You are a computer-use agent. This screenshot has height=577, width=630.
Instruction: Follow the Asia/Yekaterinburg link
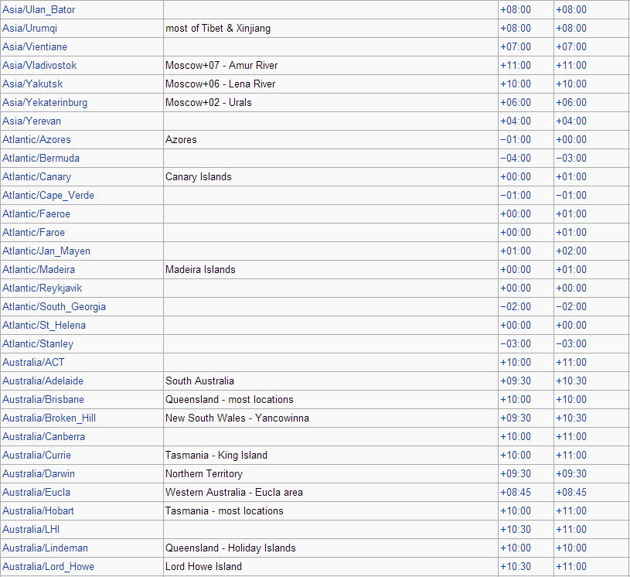(45, 103)
